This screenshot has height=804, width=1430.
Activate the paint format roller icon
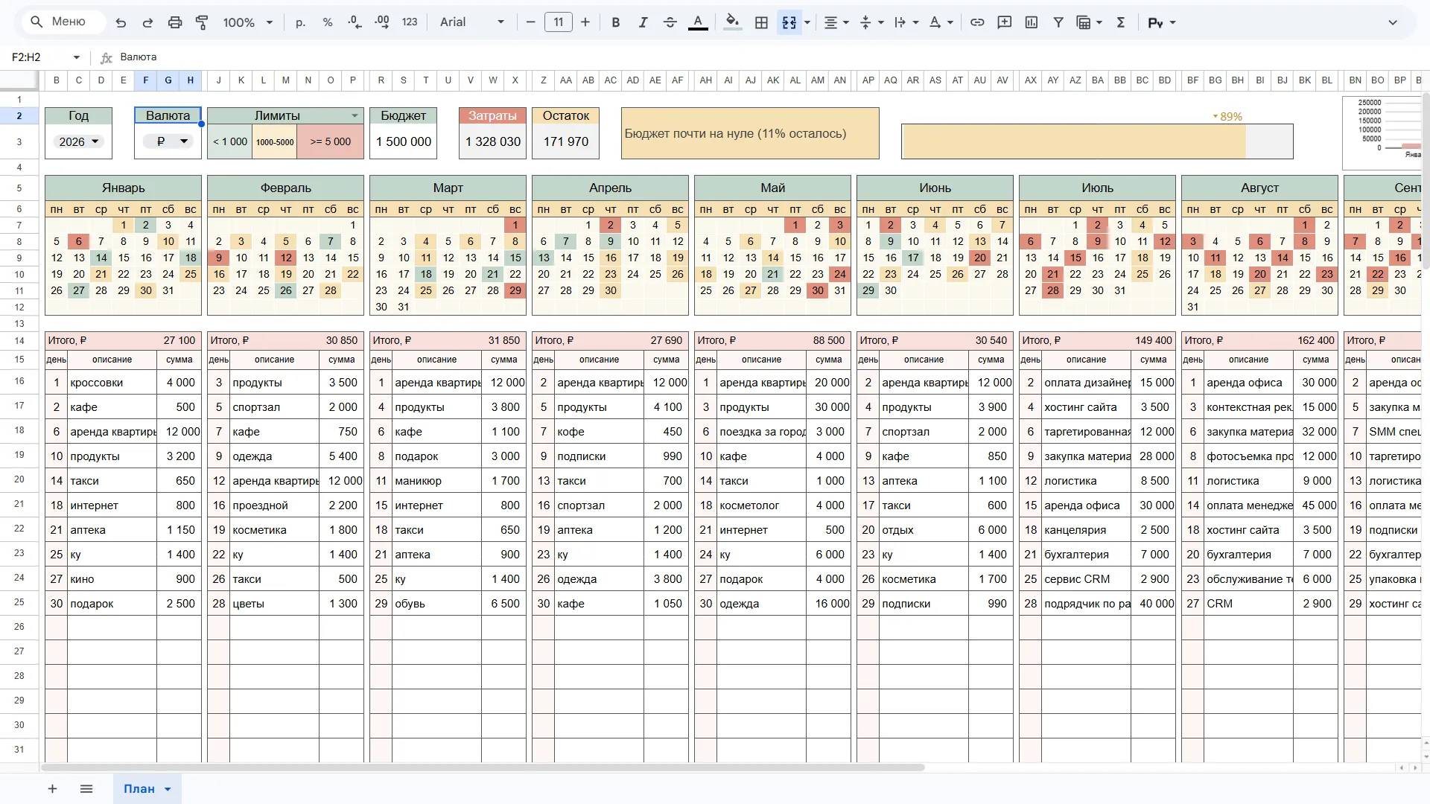click(x=202, y=22)
